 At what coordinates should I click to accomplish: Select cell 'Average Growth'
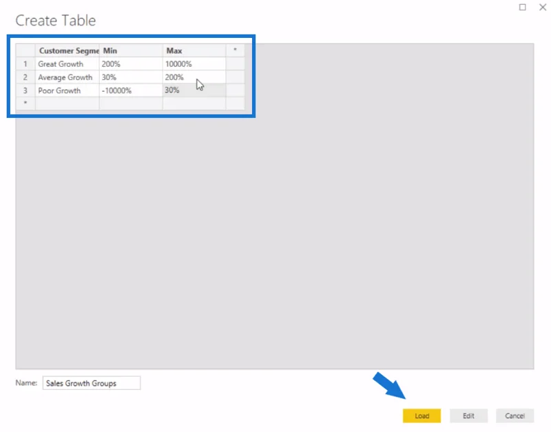coord(67,77)
